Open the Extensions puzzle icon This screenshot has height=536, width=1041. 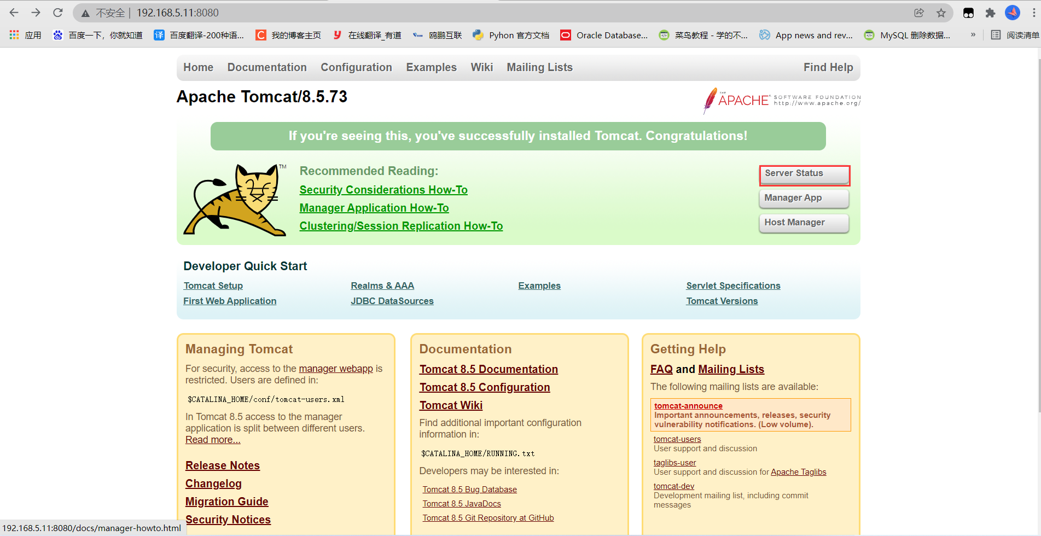coord(990,13)
